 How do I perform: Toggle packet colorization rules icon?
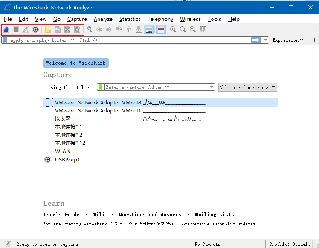point(161,29)
